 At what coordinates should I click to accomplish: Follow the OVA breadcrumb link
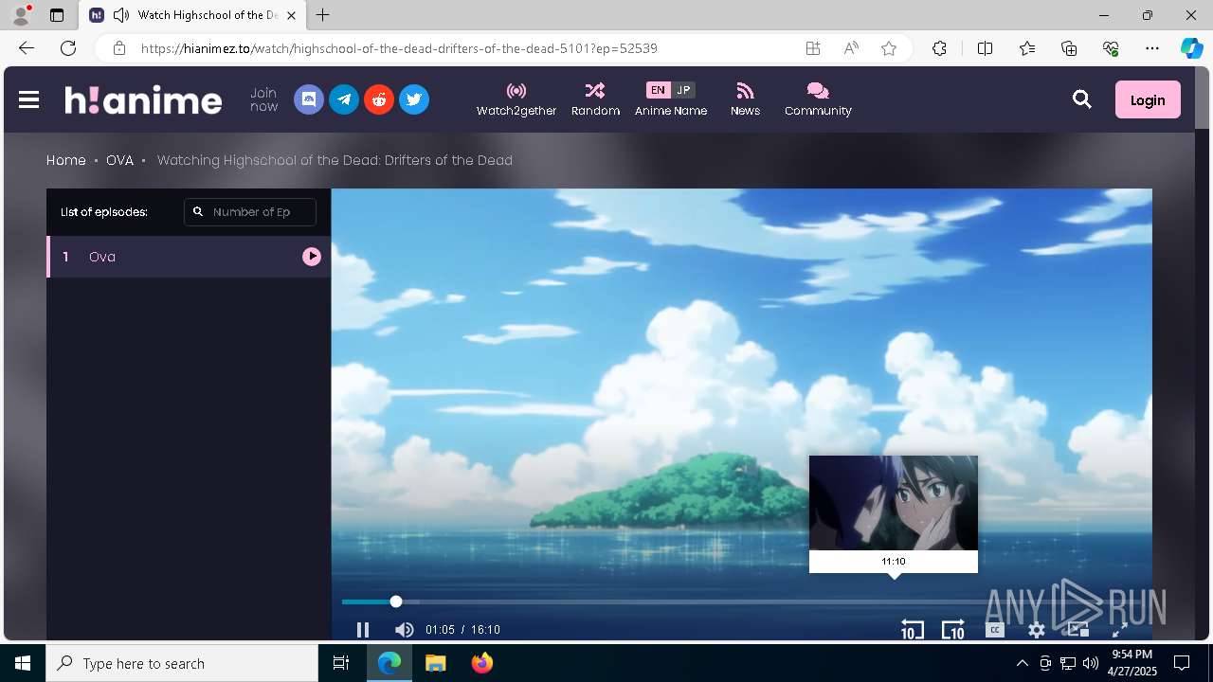pyautogui.click(x=119, y=160)
